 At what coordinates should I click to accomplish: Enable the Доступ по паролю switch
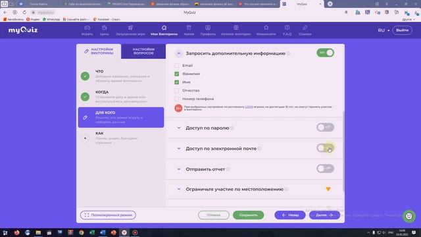[325, 127]
